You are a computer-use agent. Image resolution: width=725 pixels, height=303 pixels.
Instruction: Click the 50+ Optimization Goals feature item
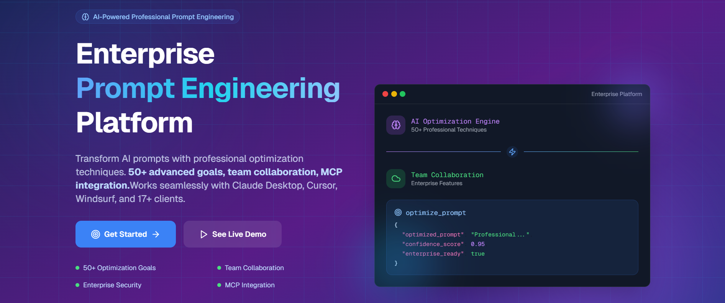point(116,268)
